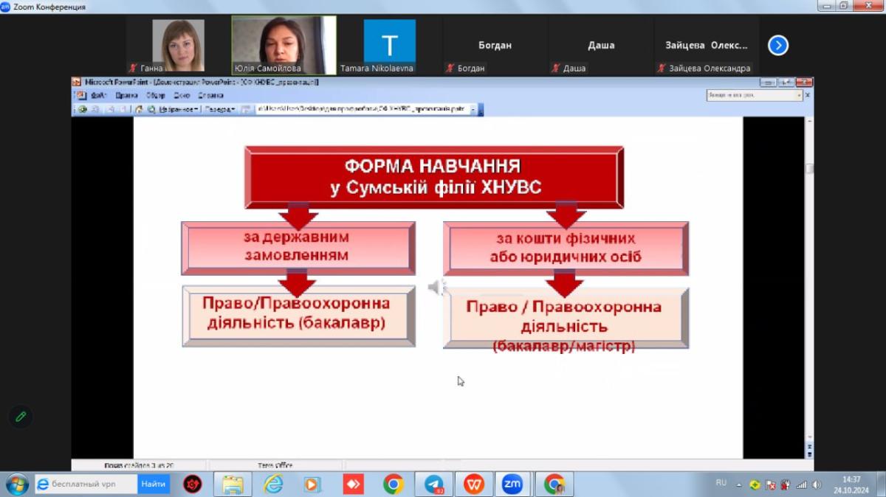
Task: Click the green back arrow toolbar icon
Action: pyautogui.click(x=83, y=109)
